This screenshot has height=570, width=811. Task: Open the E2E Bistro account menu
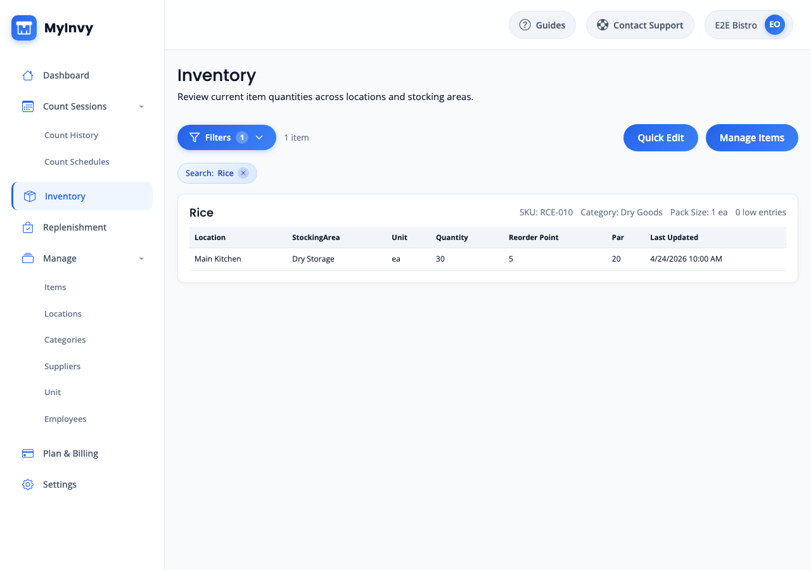click(x=749, y=25)
